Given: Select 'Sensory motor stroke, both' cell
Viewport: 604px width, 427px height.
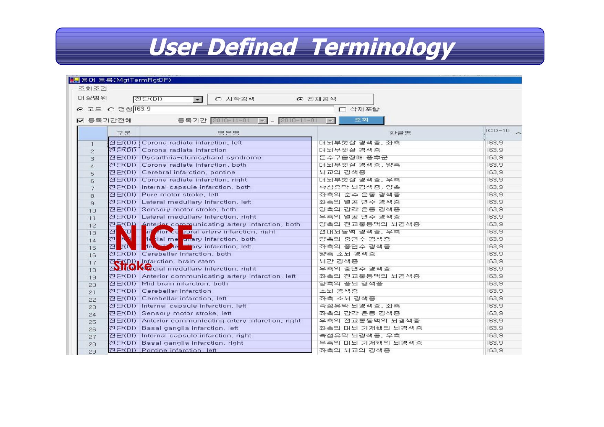Looking at the screenshot, I should click(x=228, y=209).
